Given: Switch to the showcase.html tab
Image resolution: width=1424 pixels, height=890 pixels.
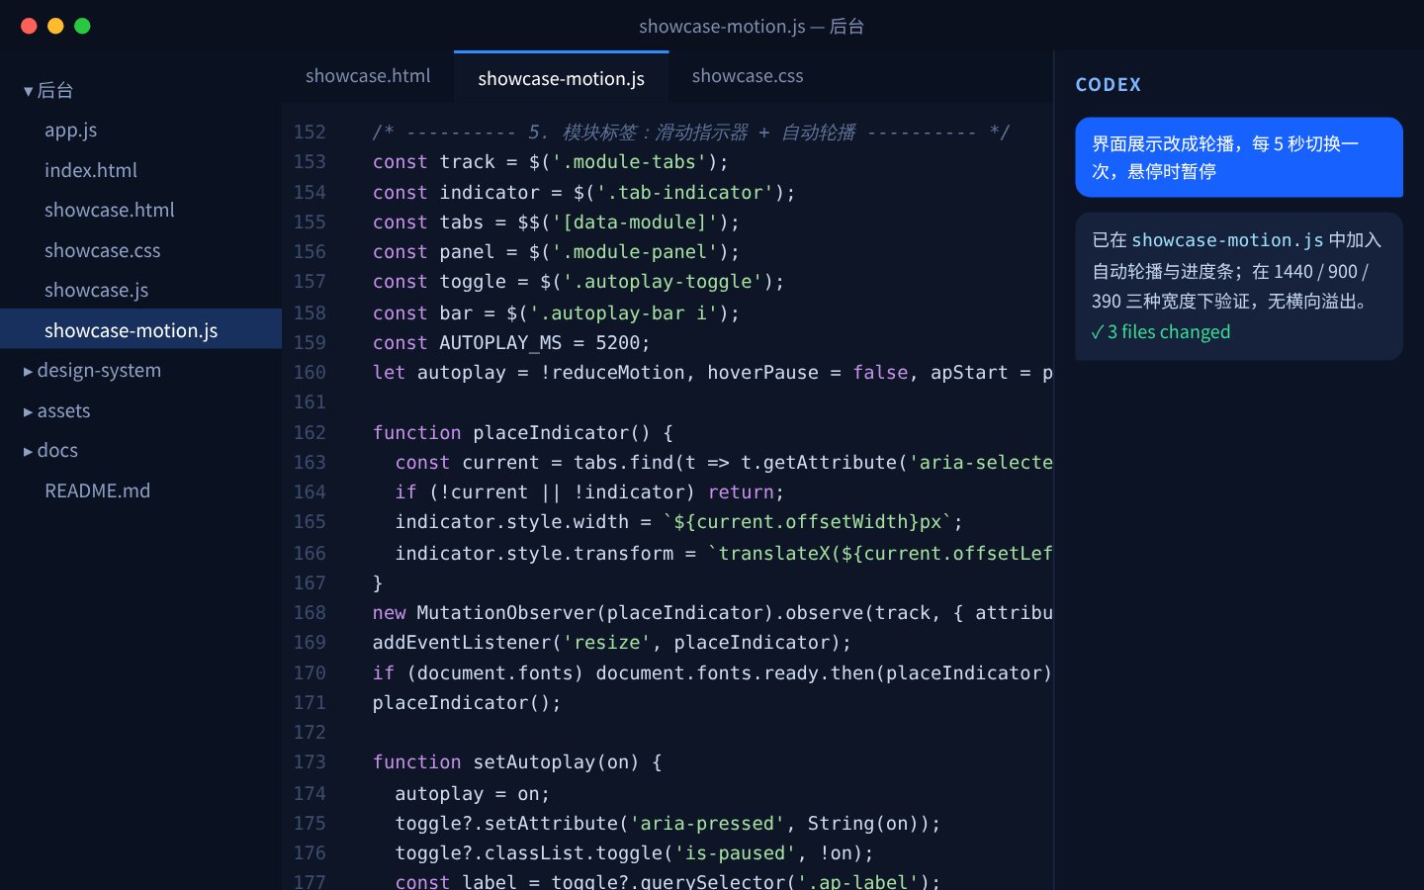Looking at the screenshot, I should pos(368,76).
